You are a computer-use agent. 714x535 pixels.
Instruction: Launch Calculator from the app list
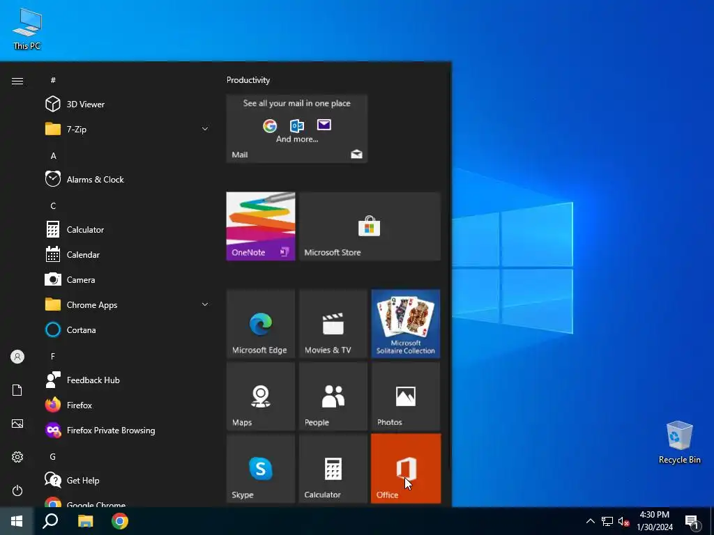128,230
